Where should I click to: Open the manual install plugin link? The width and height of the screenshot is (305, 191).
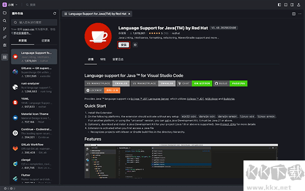tap(22, 33)
